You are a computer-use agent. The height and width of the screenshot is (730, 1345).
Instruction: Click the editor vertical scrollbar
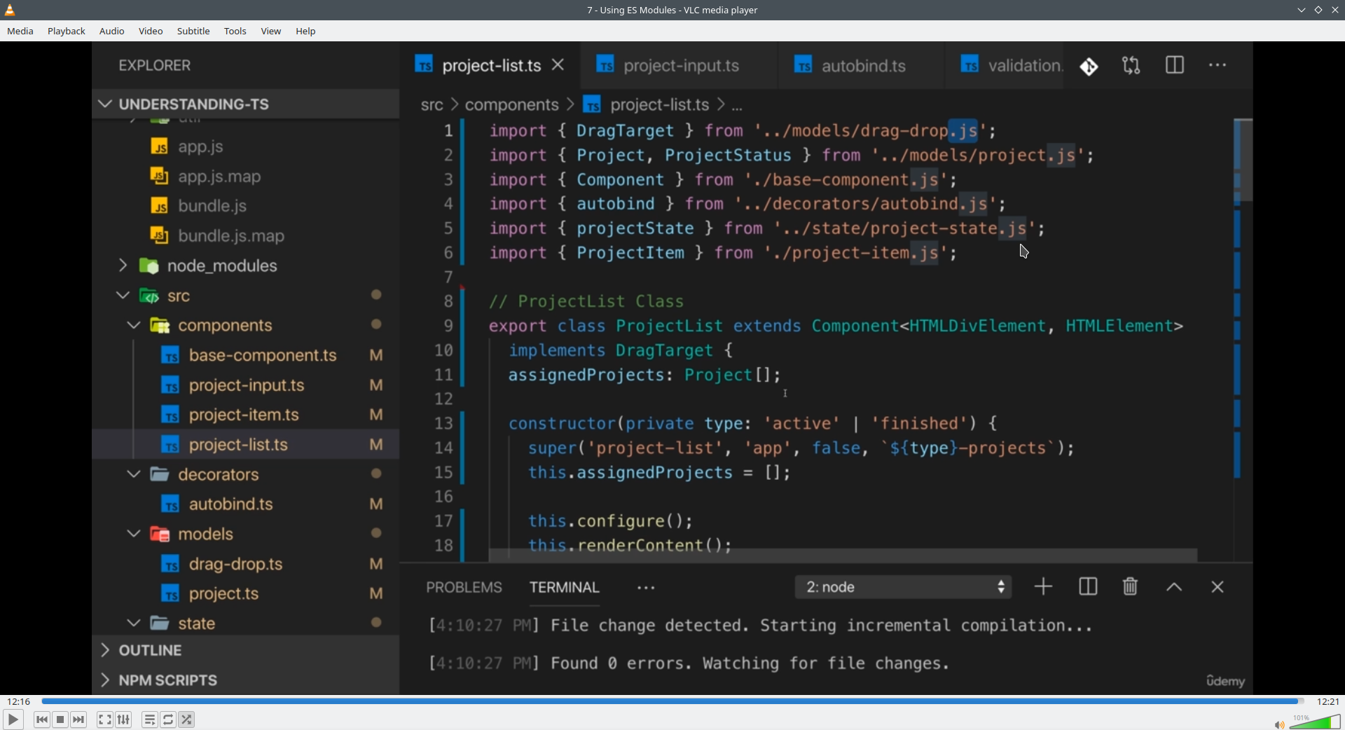pyautogui.click(x=1242, y=160)
